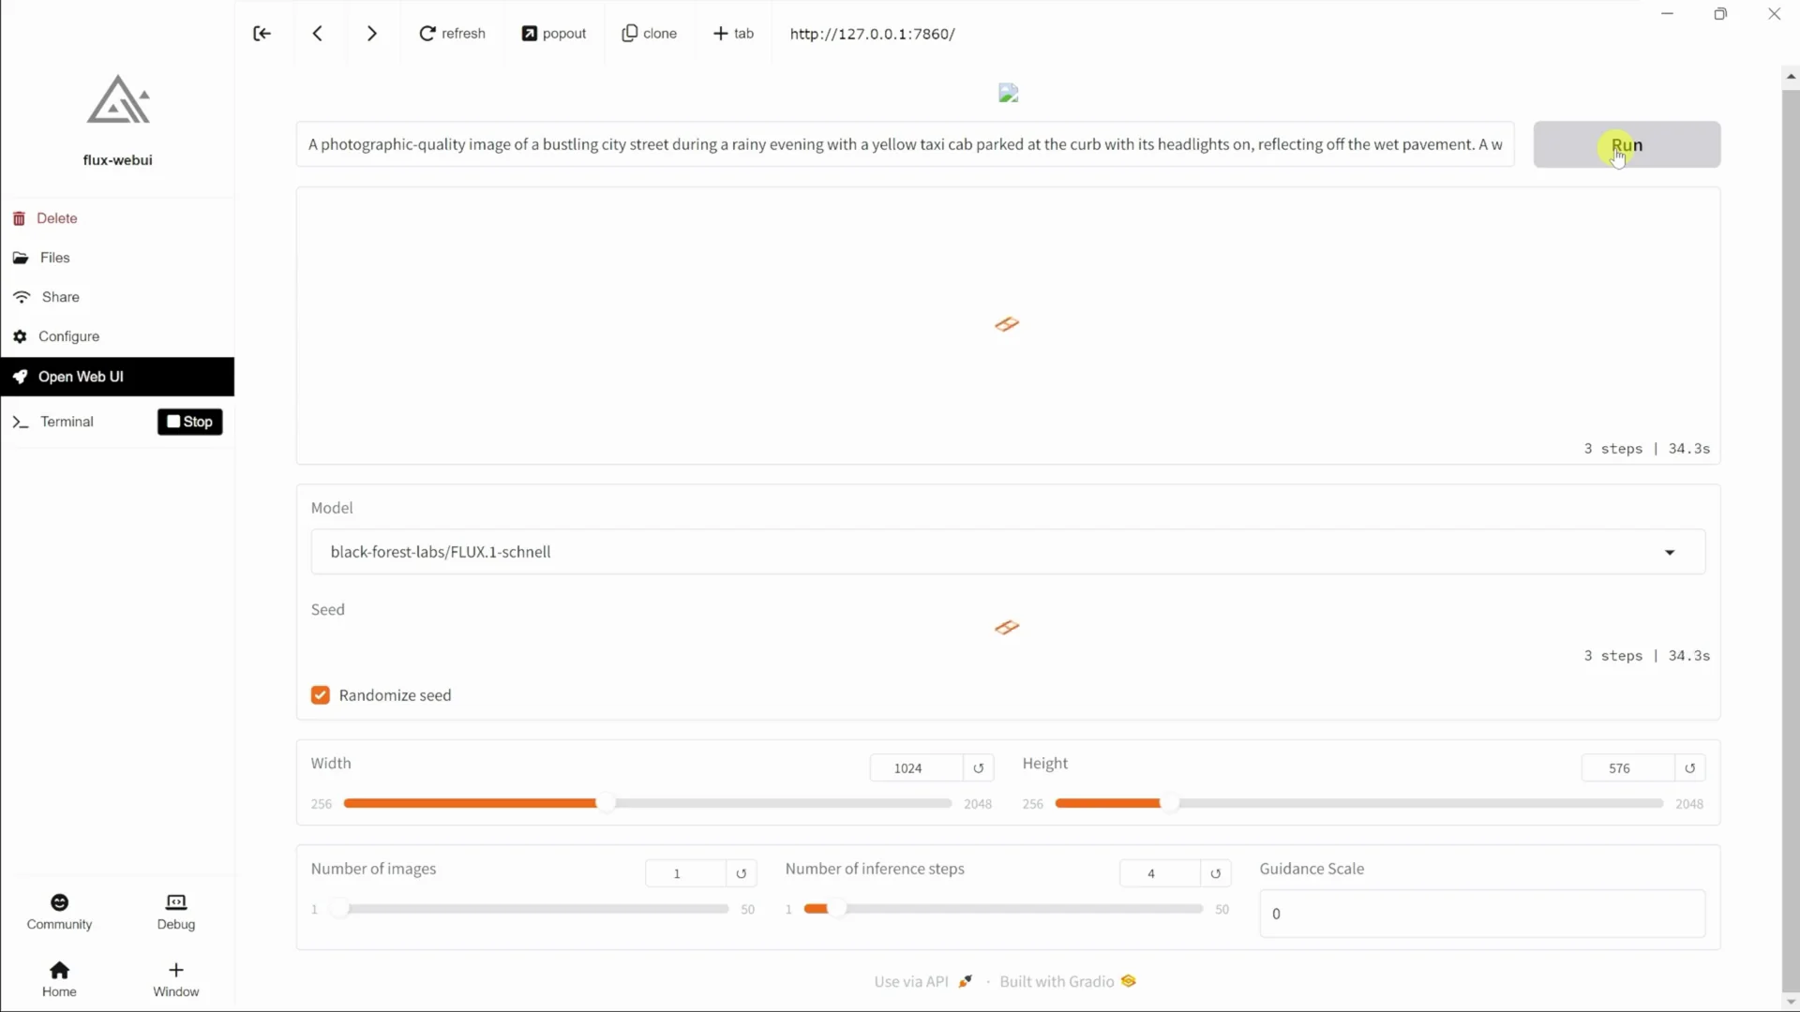
Task: Click inside the prompt text field
Action: coord(903,144)
